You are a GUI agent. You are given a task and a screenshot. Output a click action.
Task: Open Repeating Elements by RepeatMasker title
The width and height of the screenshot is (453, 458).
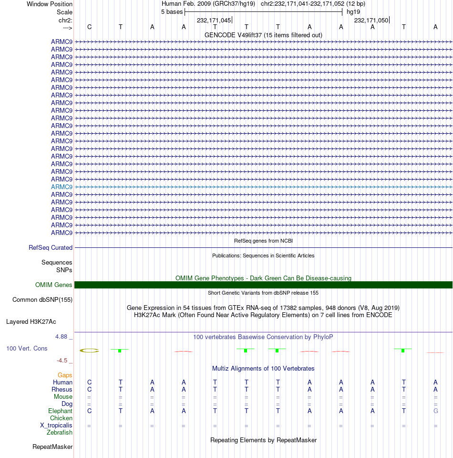(263, 440)
